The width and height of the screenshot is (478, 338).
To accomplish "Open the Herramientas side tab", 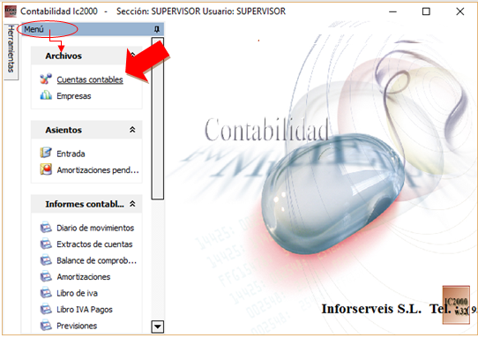I will (11, 49).
